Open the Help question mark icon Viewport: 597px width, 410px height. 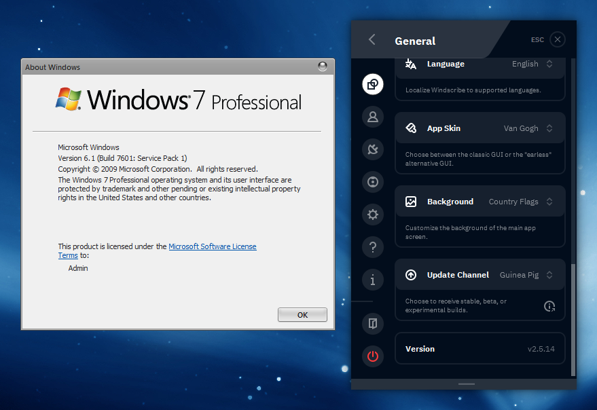372,247
